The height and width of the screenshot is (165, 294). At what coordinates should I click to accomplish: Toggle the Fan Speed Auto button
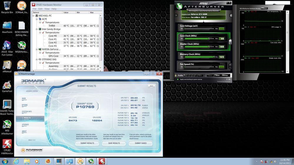click(222, 64)
